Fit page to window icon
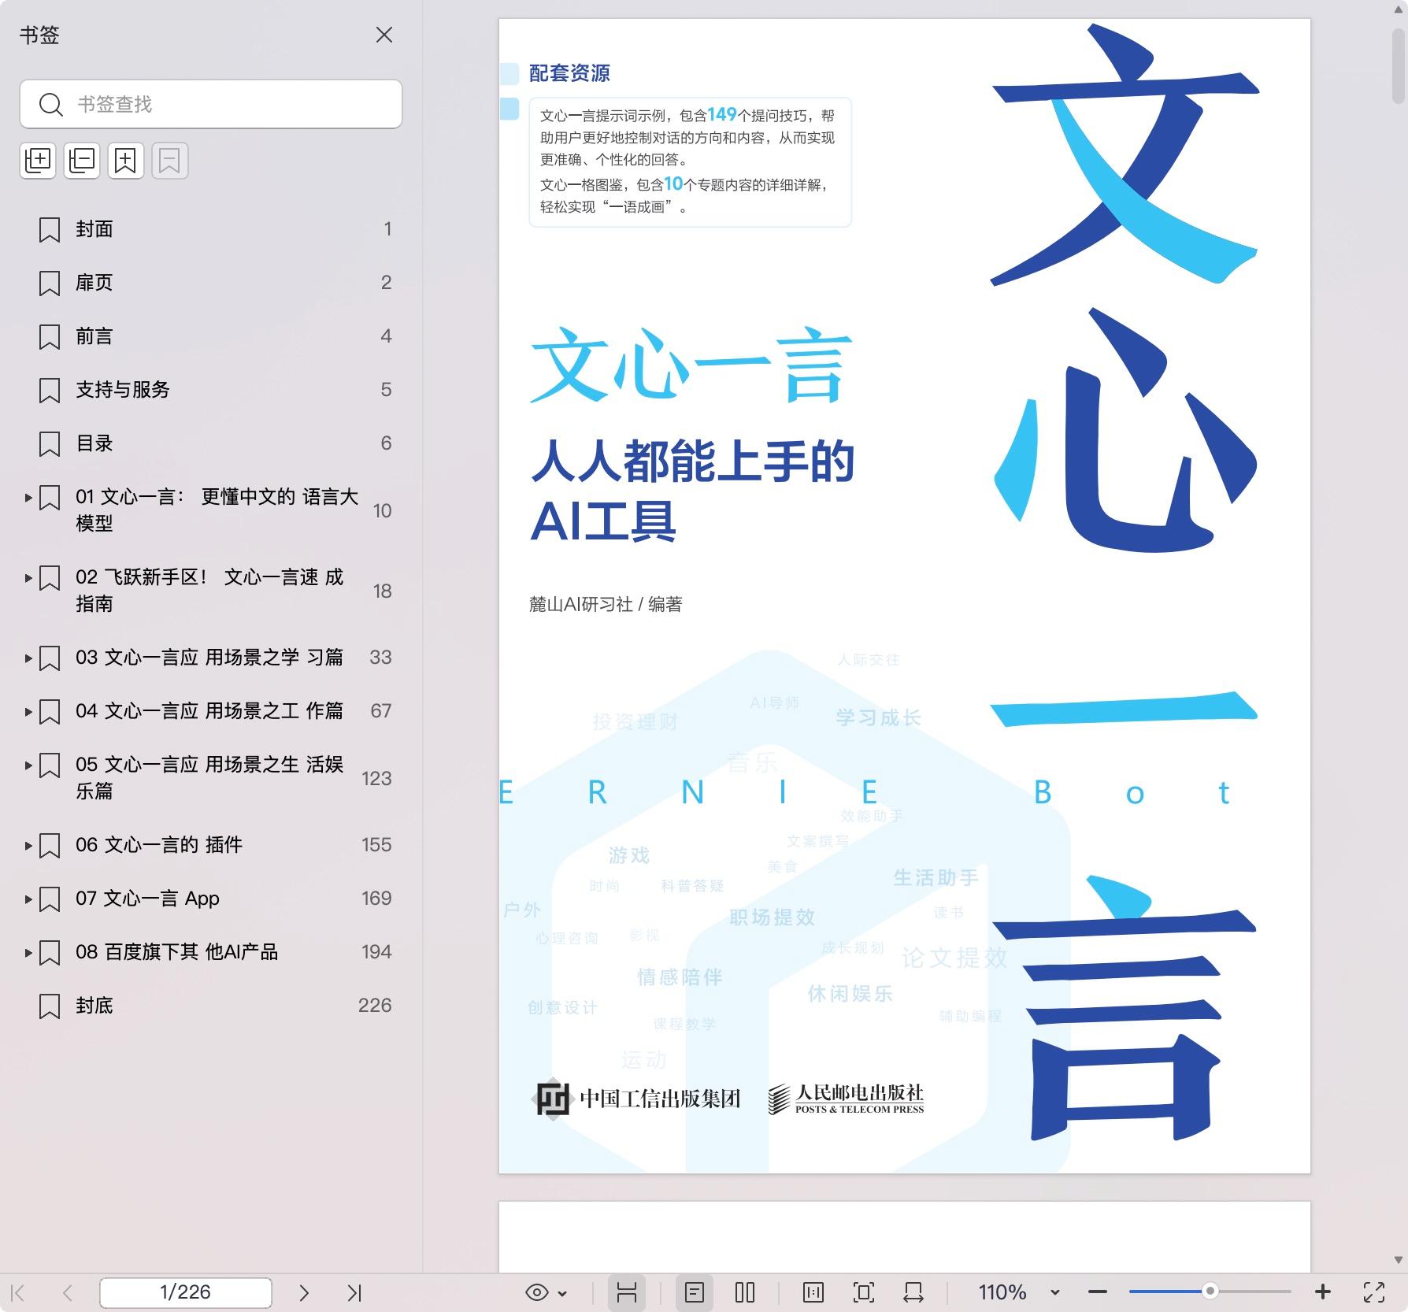Viewport: 1408px width, 1312px height. [864, 1292]
